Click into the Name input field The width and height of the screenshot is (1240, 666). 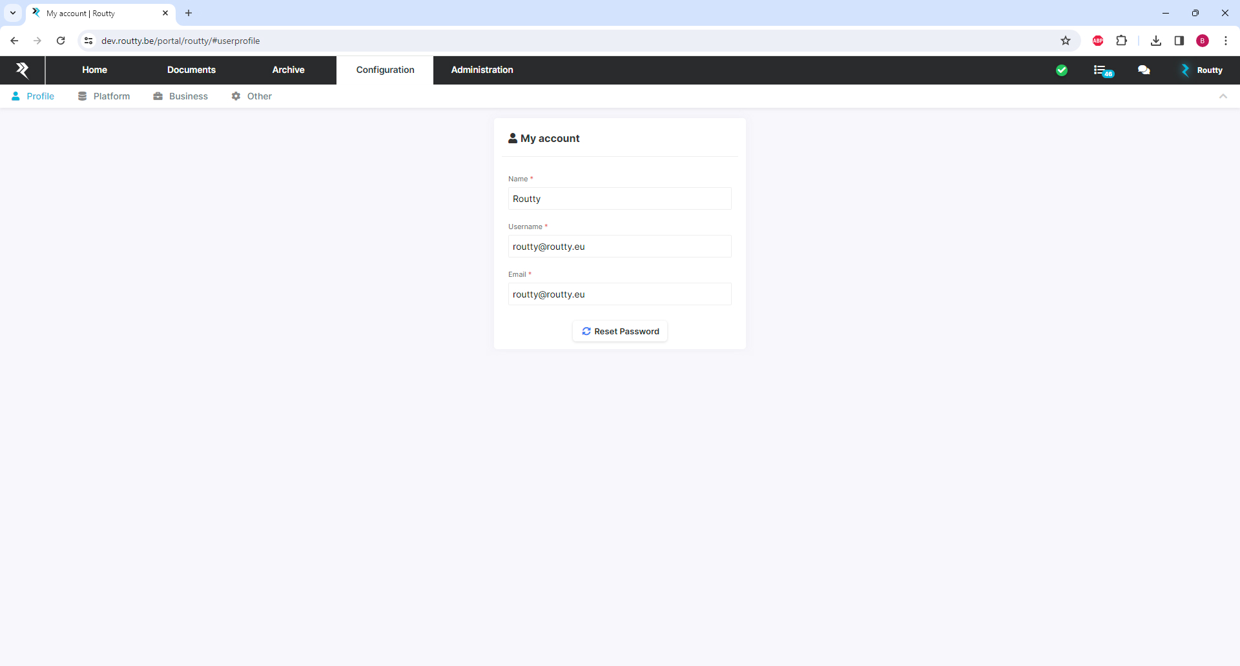coord(619,199)
